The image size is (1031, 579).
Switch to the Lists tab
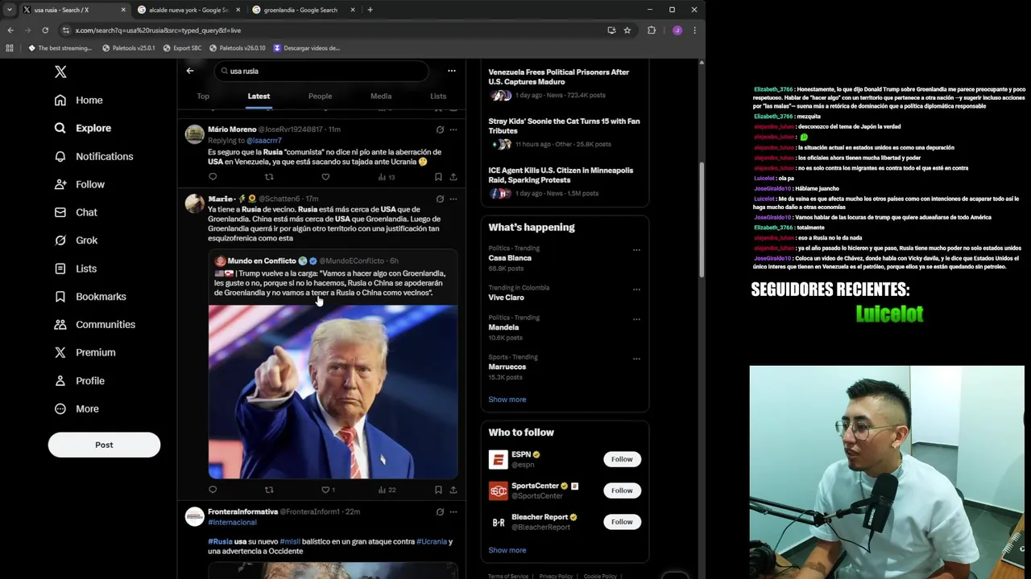pos(438,96)
